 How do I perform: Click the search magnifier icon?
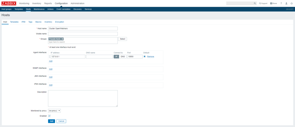pos(255,3)
